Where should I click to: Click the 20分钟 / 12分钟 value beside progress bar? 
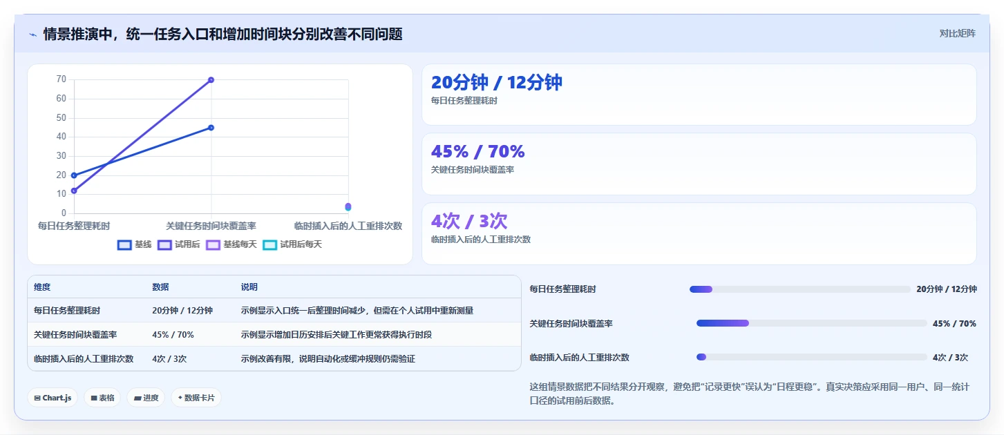click(x=946, y=289)
